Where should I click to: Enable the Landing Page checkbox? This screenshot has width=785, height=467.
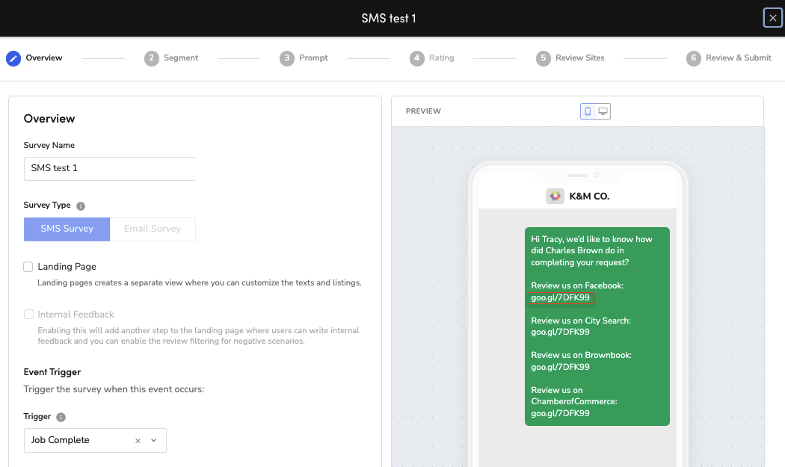click(x=28, y=267)
